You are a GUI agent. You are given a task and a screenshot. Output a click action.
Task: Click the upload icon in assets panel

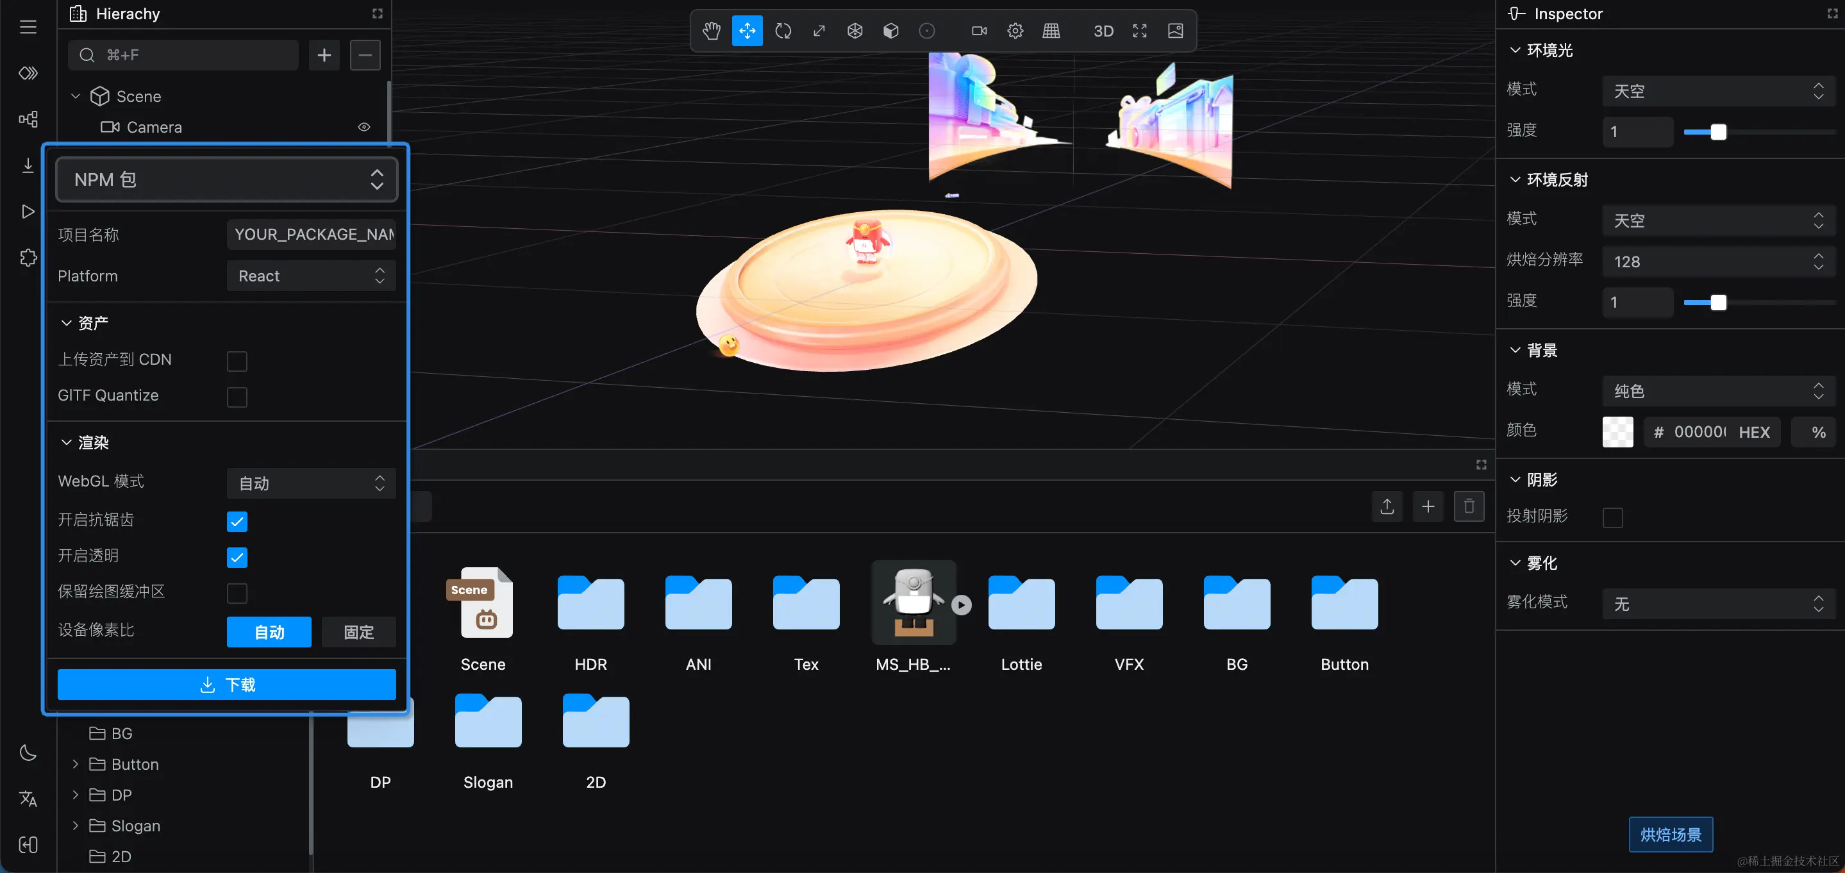[1387, 506]
